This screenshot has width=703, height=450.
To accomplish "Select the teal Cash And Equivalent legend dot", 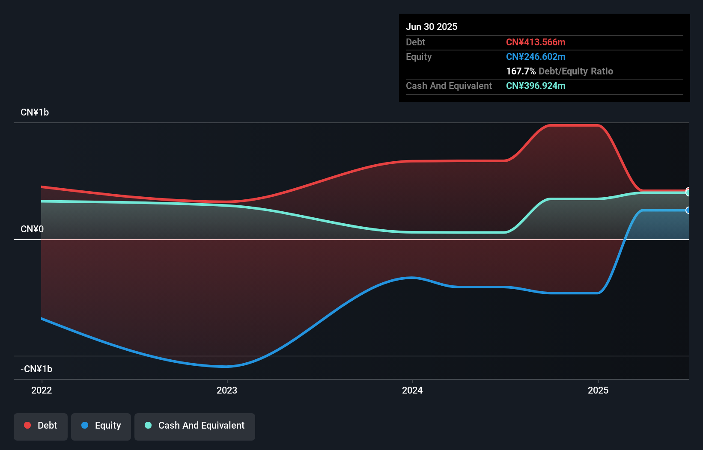I will point(148,425).
